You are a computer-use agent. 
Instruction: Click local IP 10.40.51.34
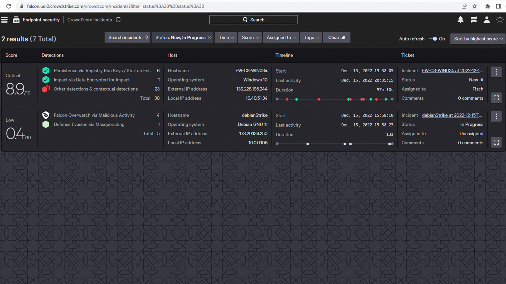point(256,98)
